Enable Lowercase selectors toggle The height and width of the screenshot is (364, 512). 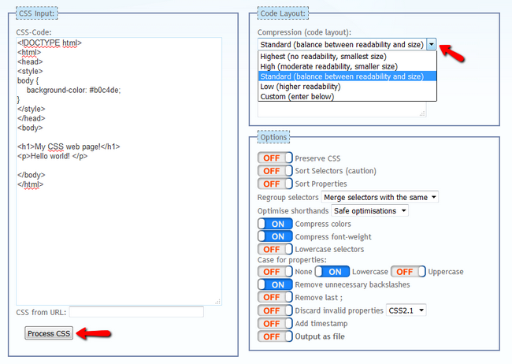(275, 249)
